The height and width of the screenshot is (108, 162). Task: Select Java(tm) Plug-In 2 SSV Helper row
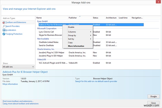pos(91,52)
